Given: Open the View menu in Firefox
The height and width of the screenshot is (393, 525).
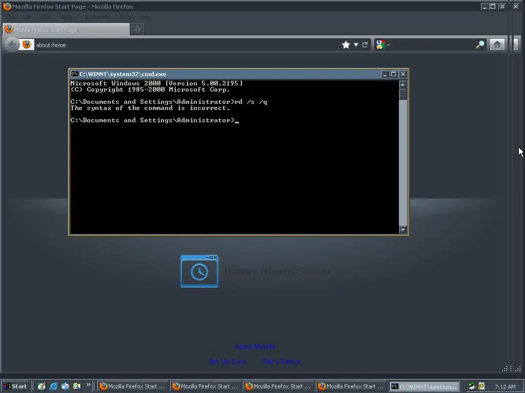Looking at the screenshot, I should pyautogui.click(x=45, y=17).
